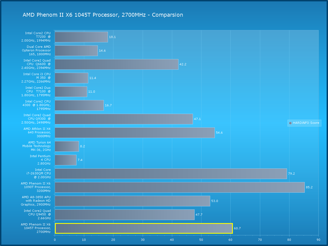Click the "80" tick on the score axis
The width and height of the screenshot is (328, 246).
click(x=289, y=240)
